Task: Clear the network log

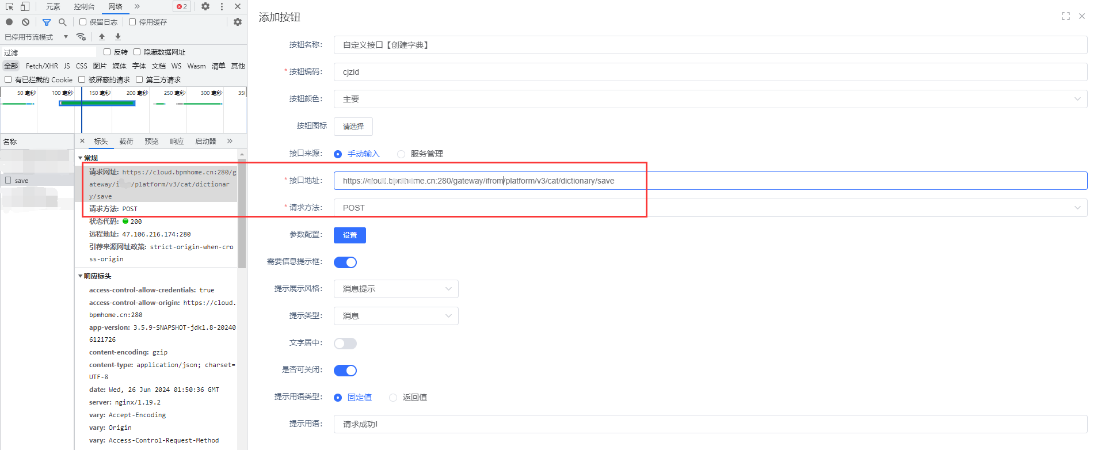Action: coord(25,22)
